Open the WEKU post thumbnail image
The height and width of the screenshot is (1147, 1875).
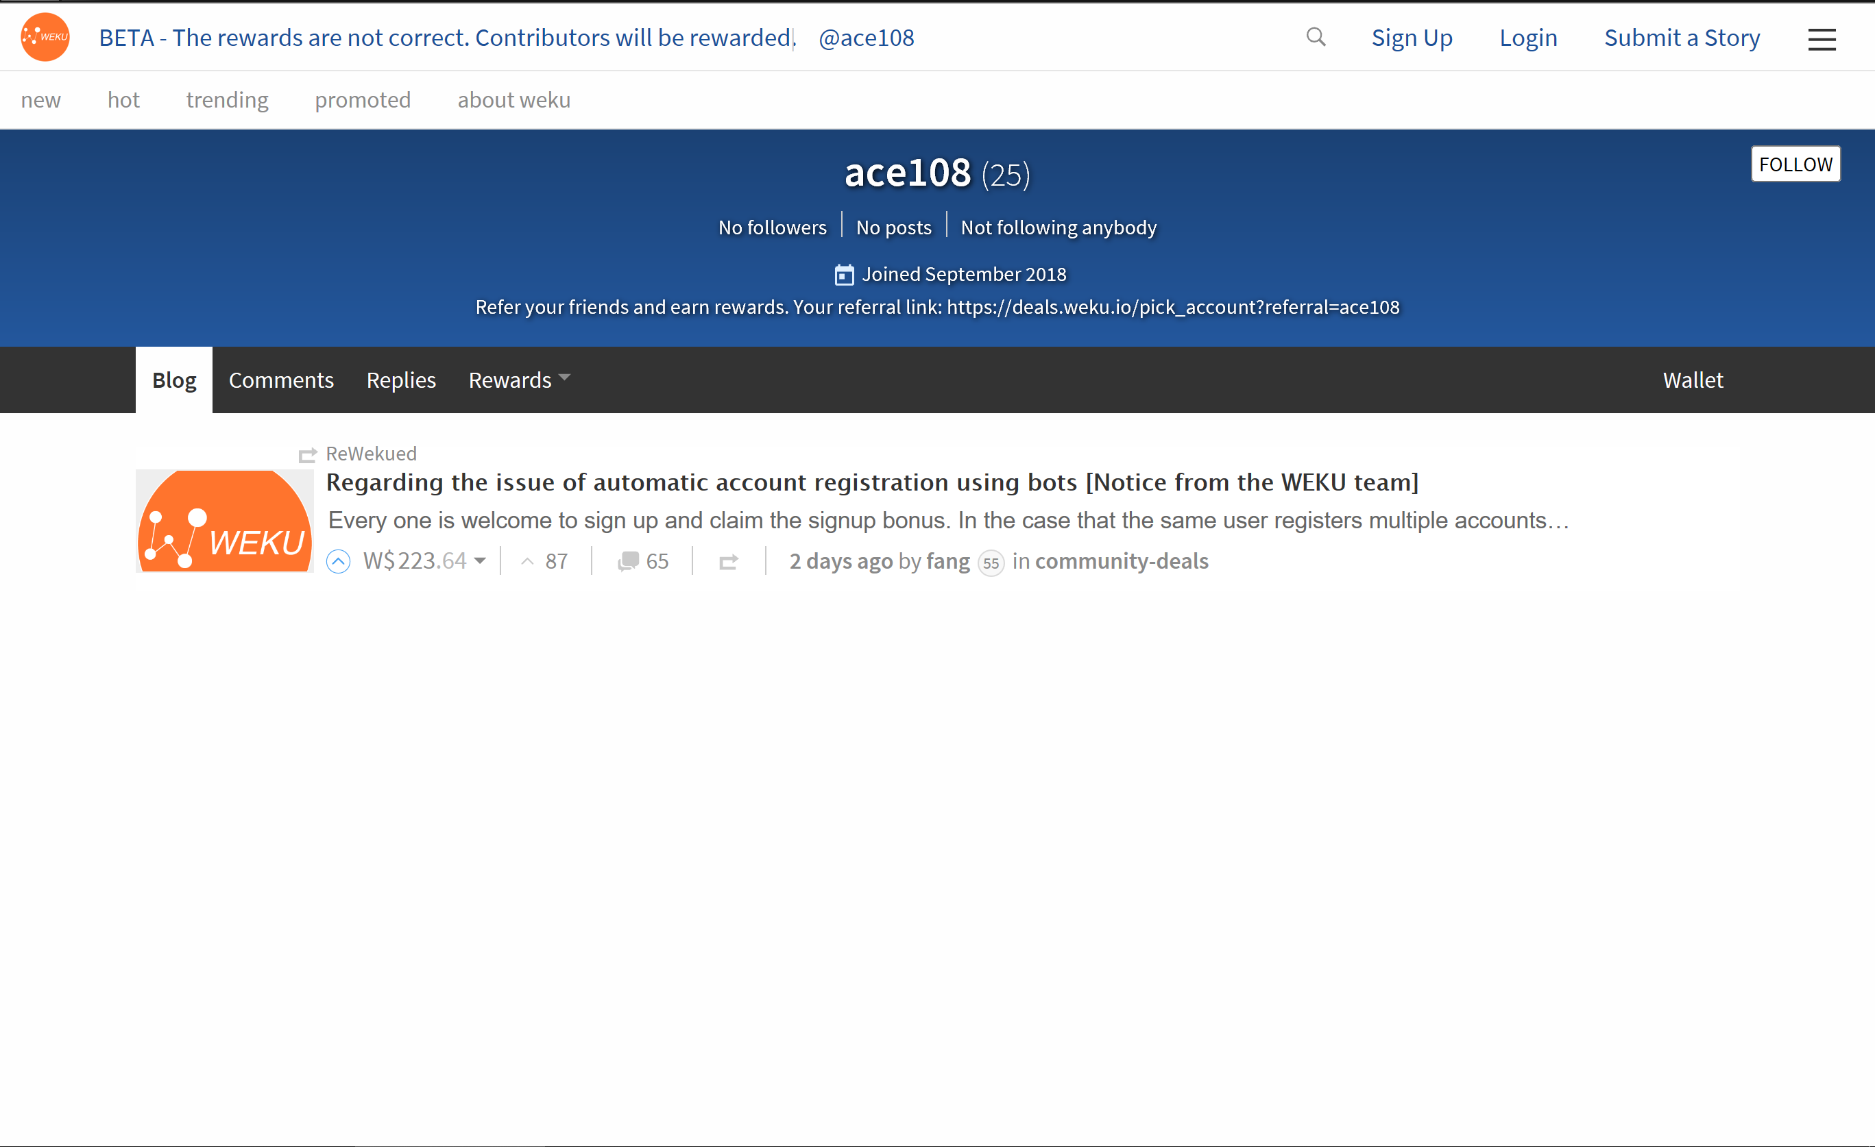coord(224,520)
